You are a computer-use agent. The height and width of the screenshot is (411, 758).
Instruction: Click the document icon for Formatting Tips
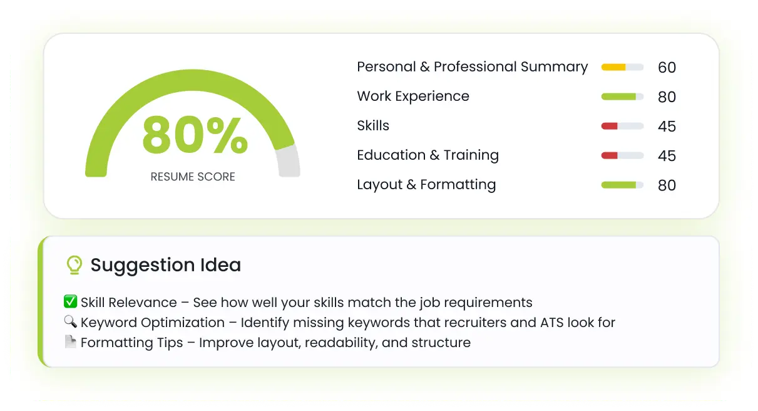[x=70, y=342]
